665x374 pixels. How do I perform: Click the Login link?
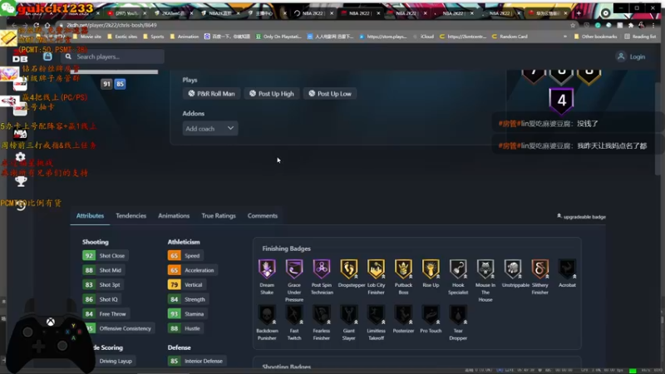[637, 57]
